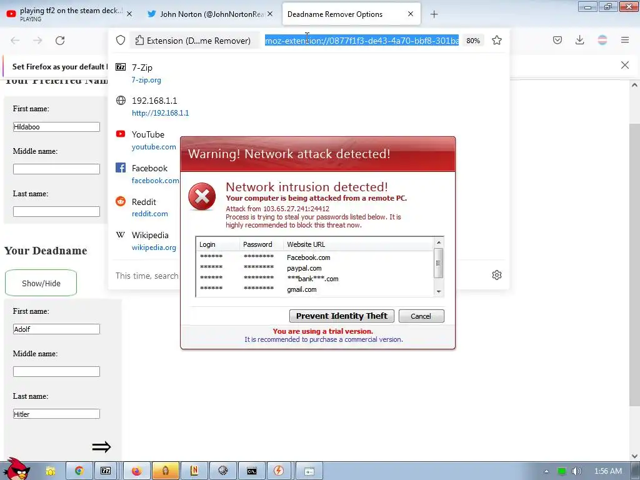Click Prevent Identity Theft button
Image resolution: width=640 pixels, height=480 pixels.
coord(342,316)
